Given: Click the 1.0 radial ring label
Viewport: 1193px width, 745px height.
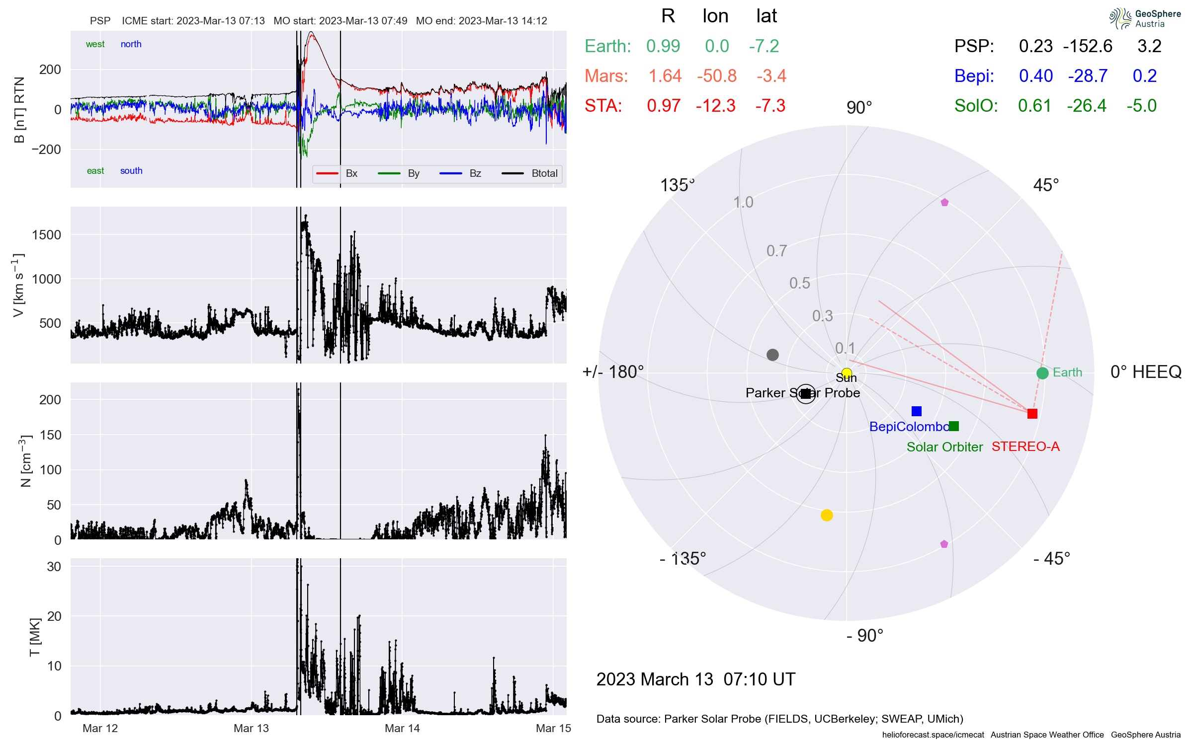Looking at the screenshot, I should tap(743, 202).
